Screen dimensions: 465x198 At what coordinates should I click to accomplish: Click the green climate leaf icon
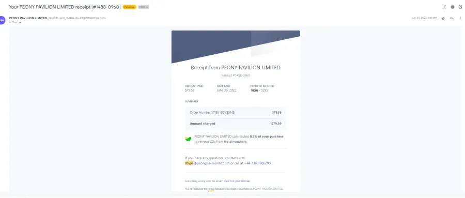pyautogui.click(x=188, y=139)
